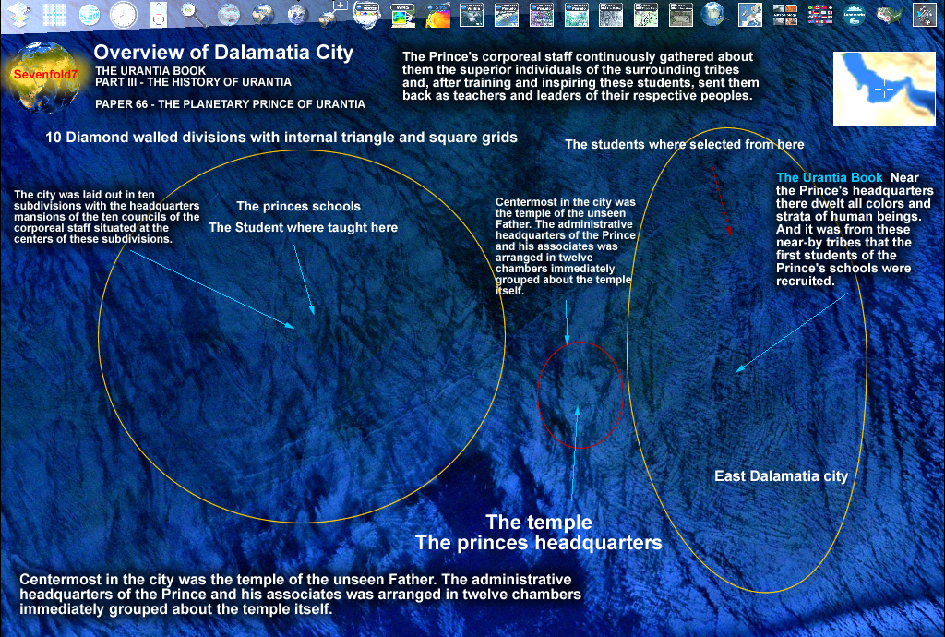Click the 'PAPER 66' subtitle line

pyautogui.click(x=230, y=104)
